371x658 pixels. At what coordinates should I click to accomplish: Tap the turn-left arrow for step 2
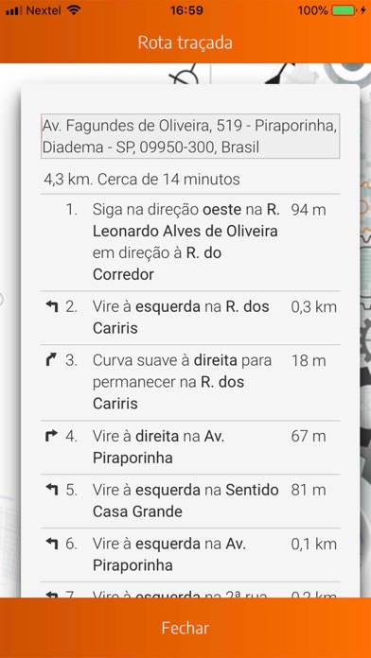pyautogui.click(x=52, y=306)
